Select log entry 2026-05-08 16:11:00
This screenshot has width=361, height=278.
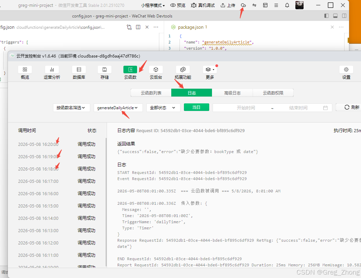(x=57, y=255)
